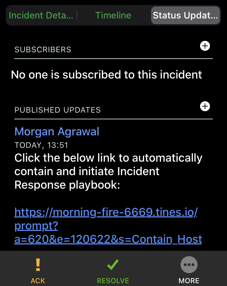Open Morgan Agrawal's profile link
Viewport: 227px width, 286px height.
[x=57, y=131]
